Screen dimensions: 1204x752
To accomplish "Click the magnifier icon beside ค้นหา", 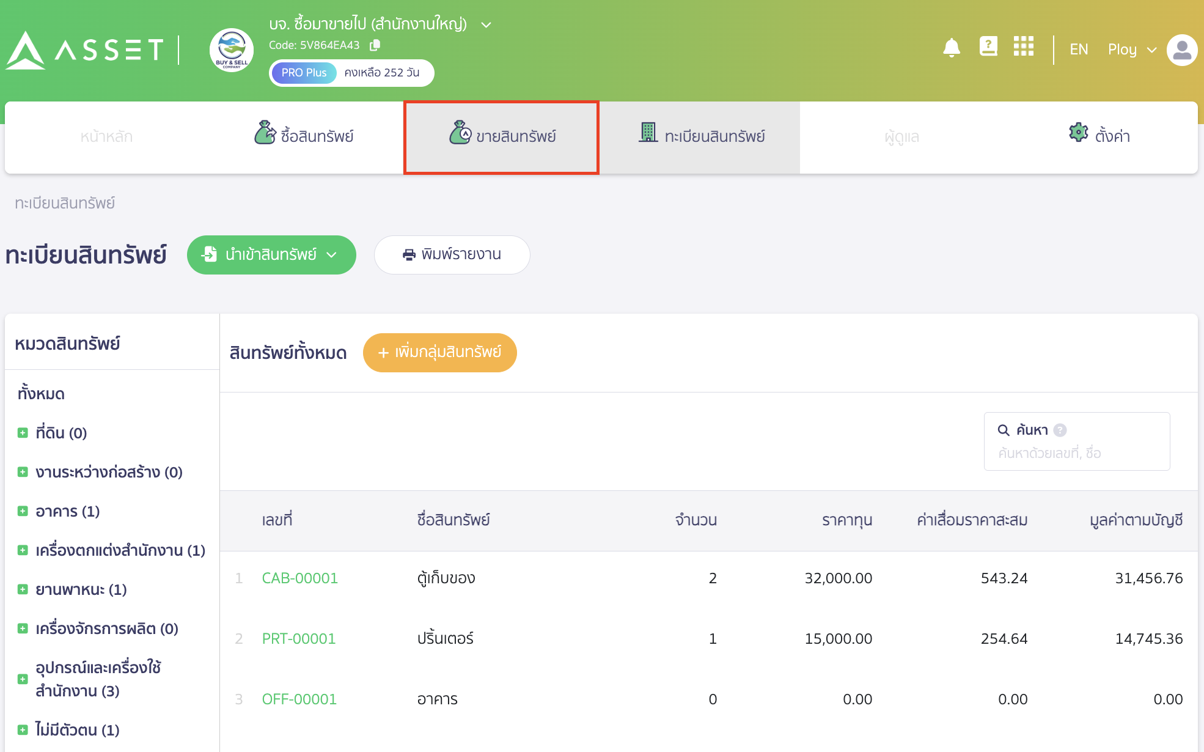I will 1004,430.
